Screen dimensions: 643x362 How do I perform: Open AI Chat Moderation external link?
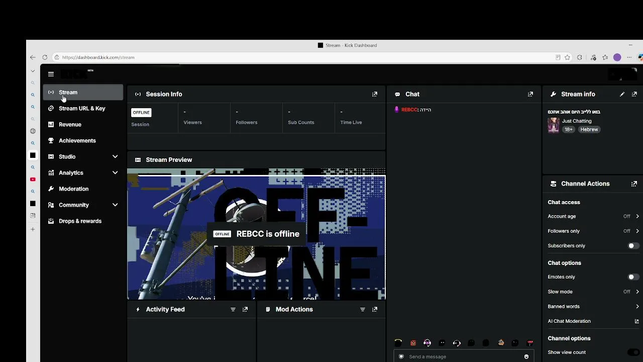pos(637,321)
